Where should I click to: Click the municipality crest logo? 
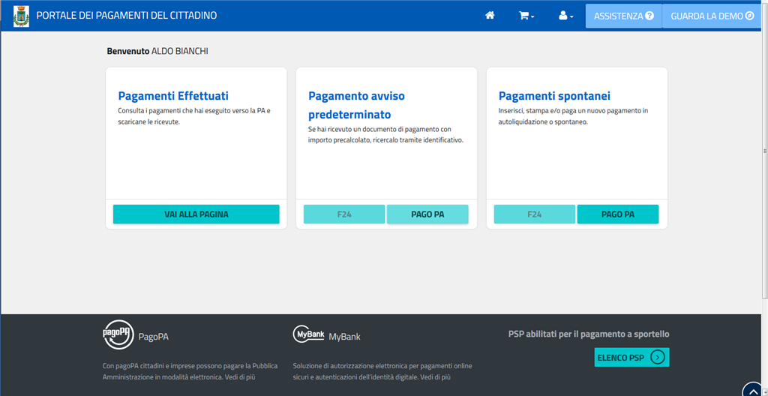22,16
